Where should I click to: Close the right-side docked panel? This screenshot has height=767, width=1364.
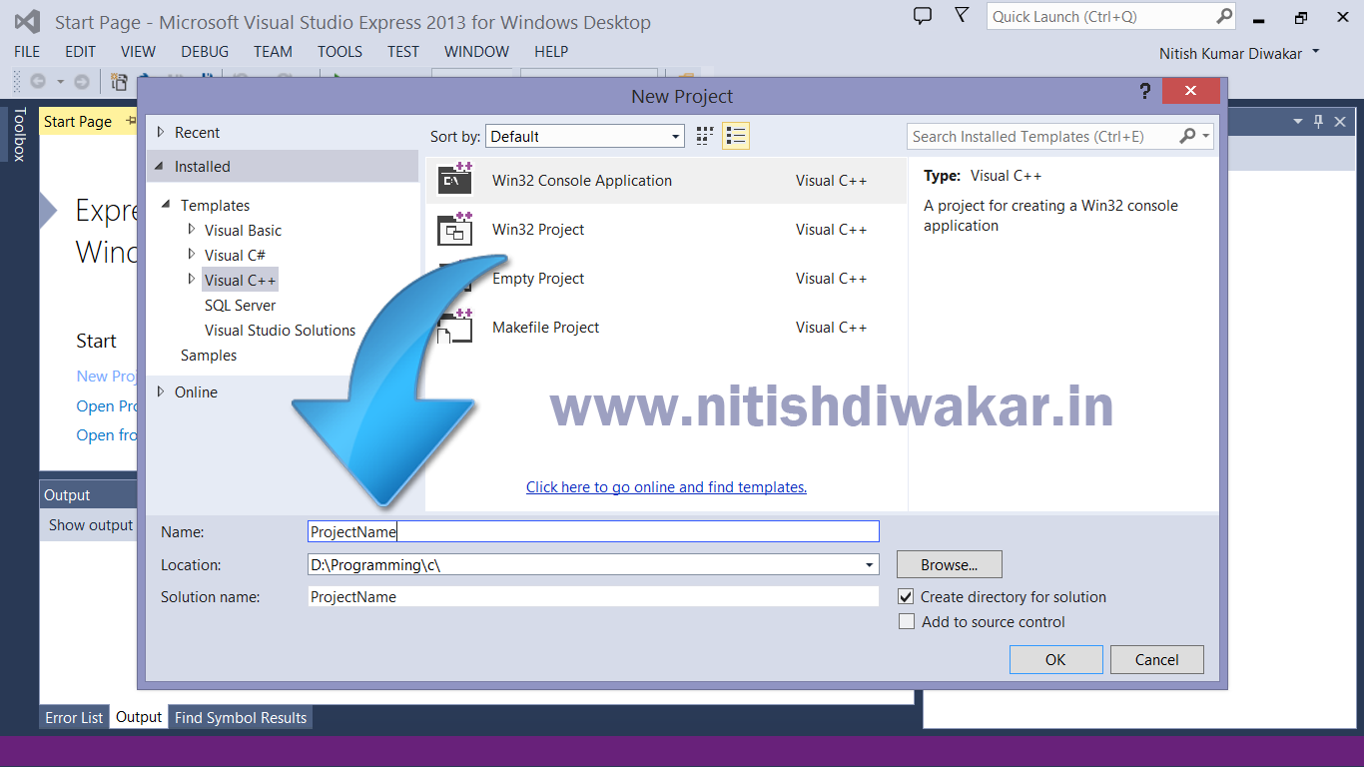[1339, 121]
